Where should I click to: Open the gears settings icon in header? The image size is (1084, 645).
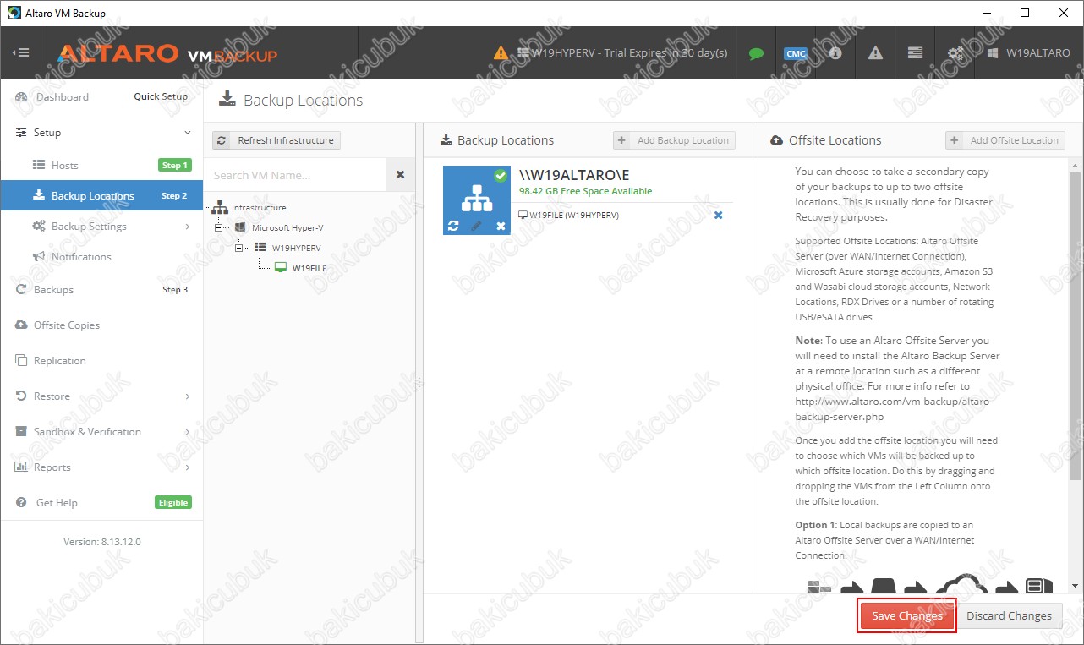(x=955, y=52)
